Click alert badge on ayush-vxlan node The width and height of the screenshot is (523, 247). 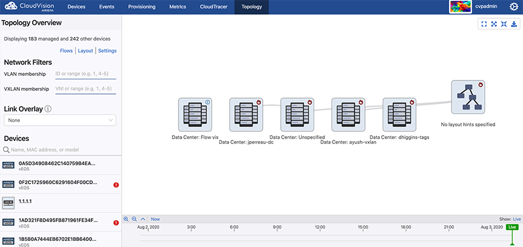(x=361, y=102)
